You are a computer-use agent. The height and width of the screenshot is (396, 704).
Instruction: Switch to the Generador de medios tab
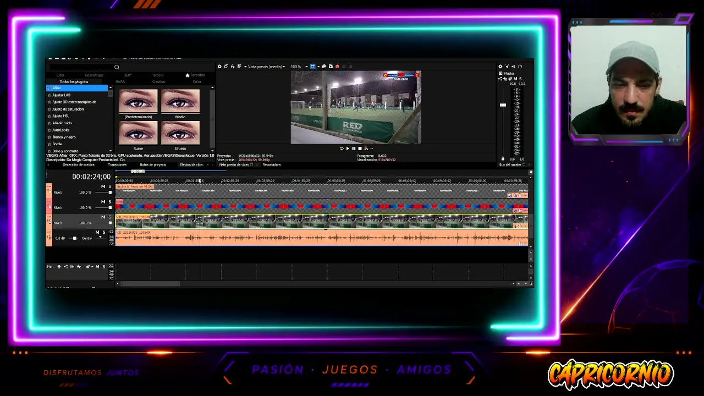(78, 164)
